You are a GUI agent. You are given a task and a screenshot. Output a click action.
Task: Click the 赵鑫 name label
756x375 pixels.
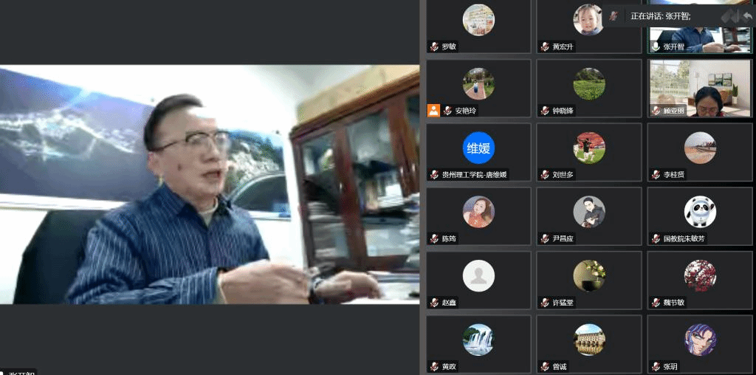coord(449,303)
